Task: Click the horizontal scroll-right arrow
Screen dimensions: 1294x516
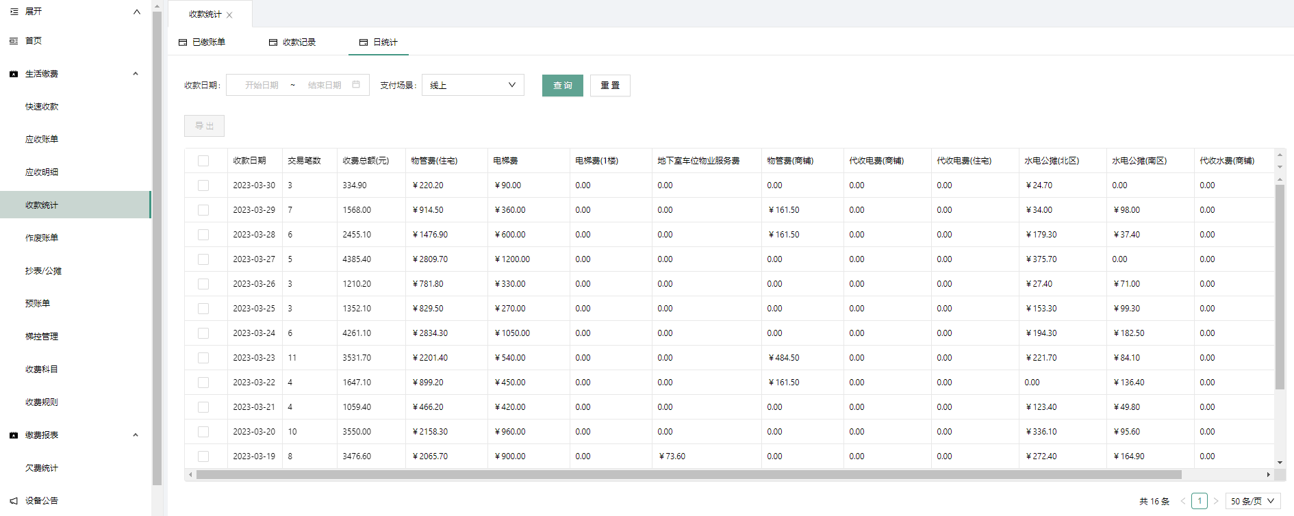Action: click(1269, 474)
